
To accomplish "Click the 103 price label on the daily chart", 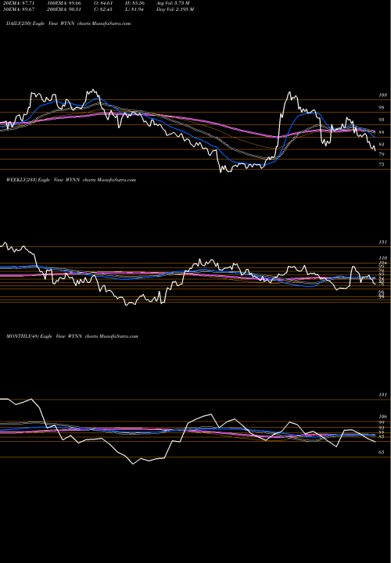I will (x=382, y=95).
